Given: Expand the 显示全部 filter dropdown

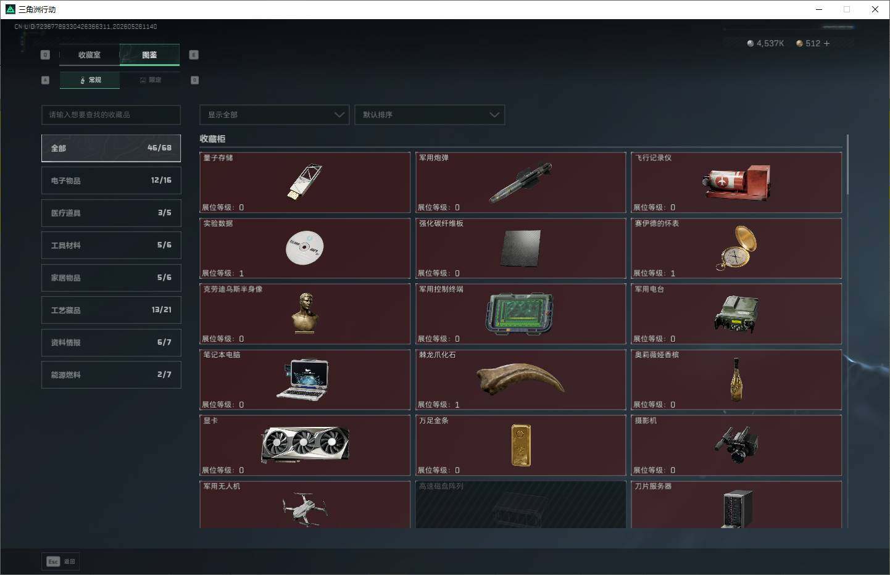Looking at the screenshot, I should [274, 115].
